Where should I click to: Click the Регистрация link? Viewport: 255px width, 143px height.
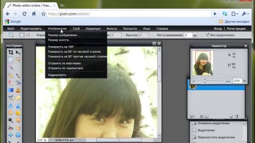tap(236, 29)
